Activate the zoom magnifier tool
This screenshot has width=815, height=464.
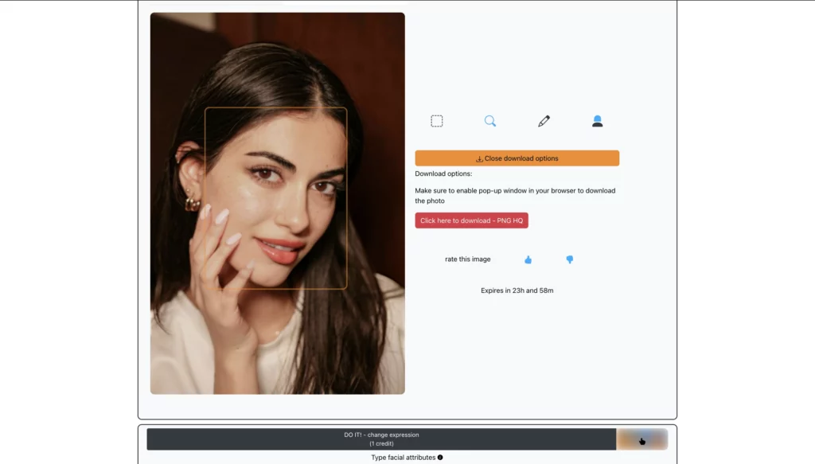tap(490, 120)
